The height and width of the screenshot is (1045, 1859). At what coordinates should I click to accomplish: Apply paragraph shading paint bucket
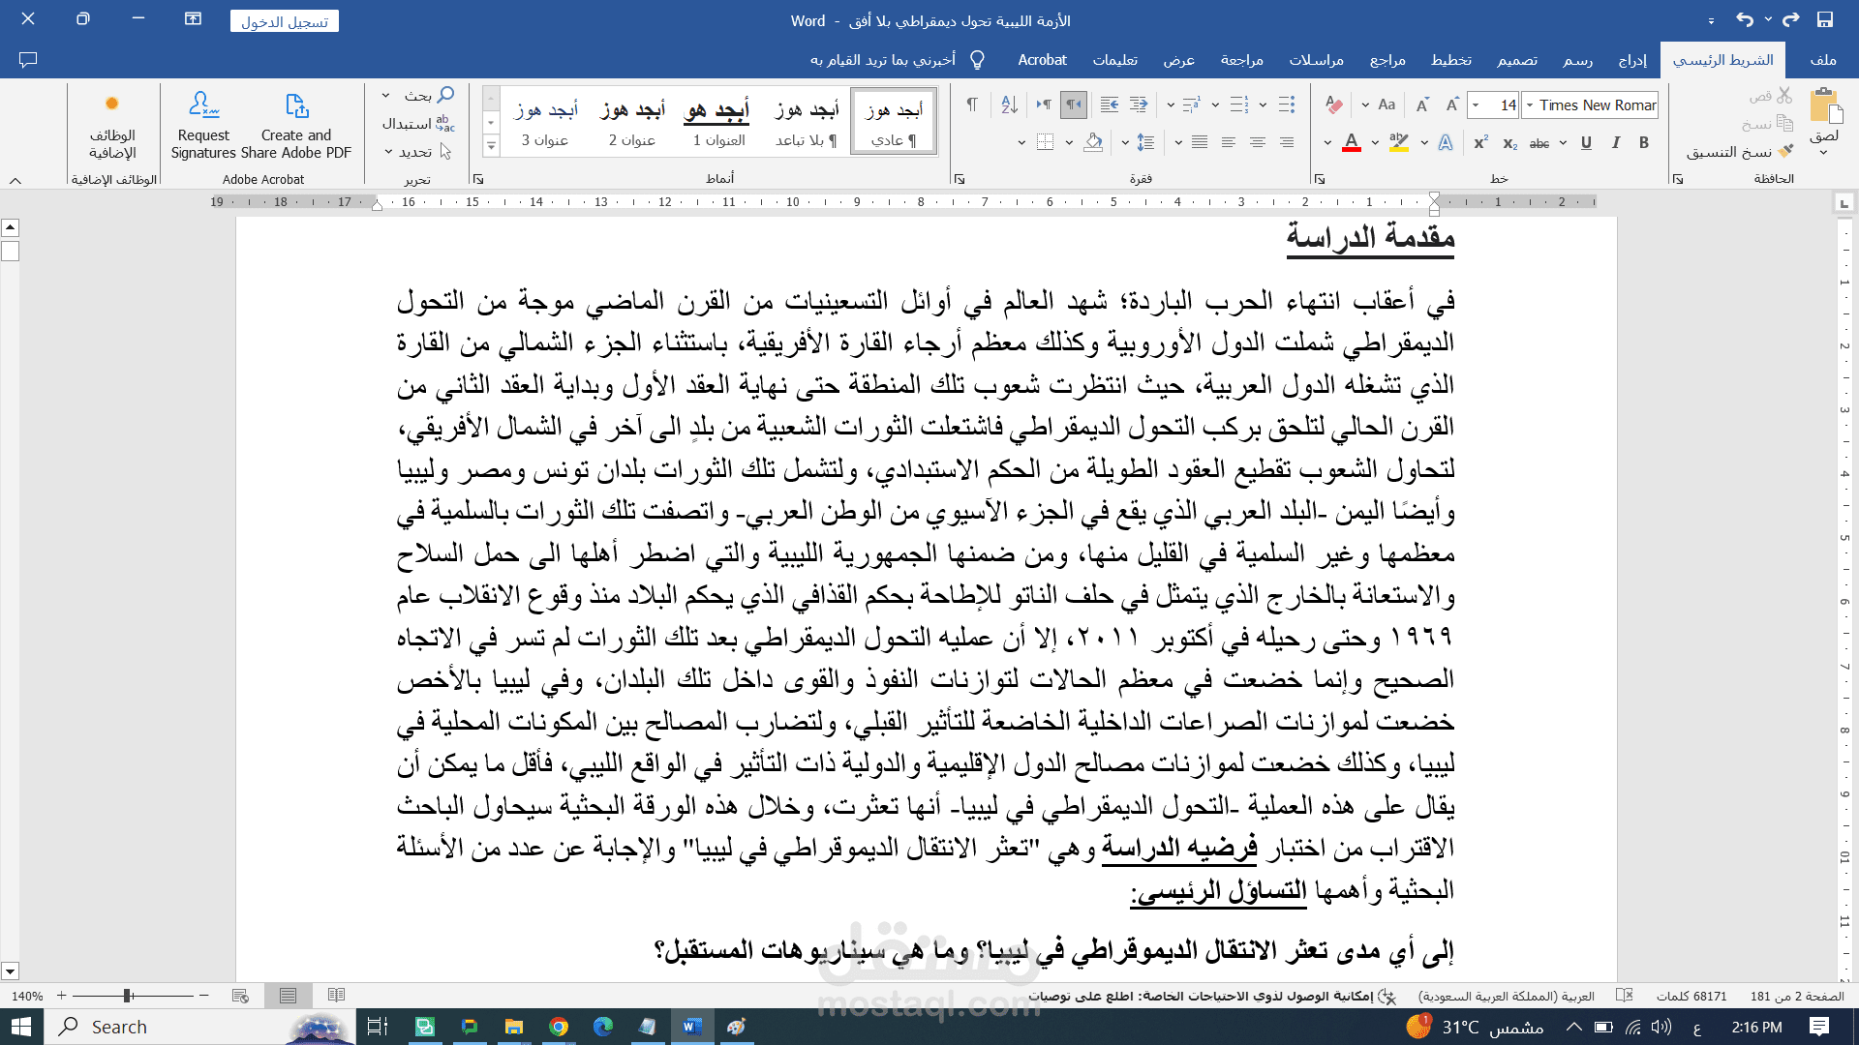coord(1093,143)
